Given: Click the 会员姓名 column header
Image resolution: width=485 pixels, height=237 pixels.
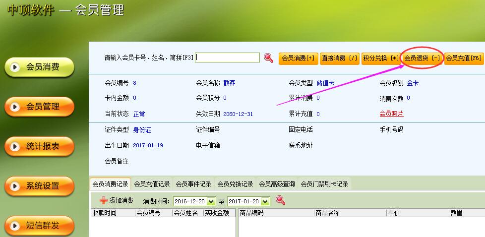Looking at the screenshot, I should coord(188,213).
